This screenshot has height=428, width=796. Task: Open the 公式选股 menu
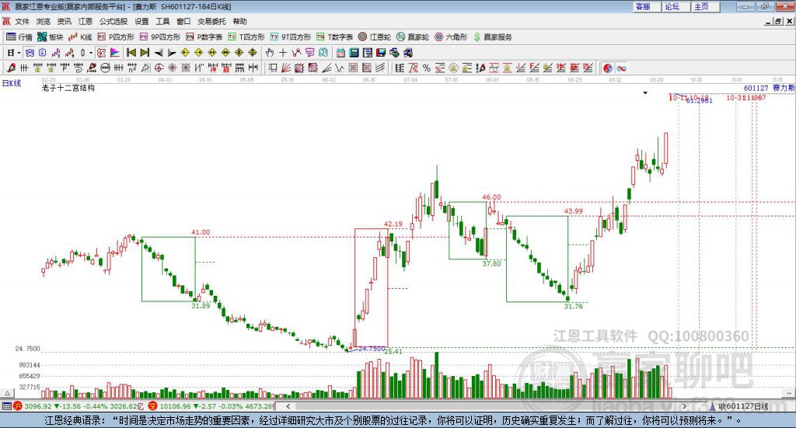tap(113, 21)
